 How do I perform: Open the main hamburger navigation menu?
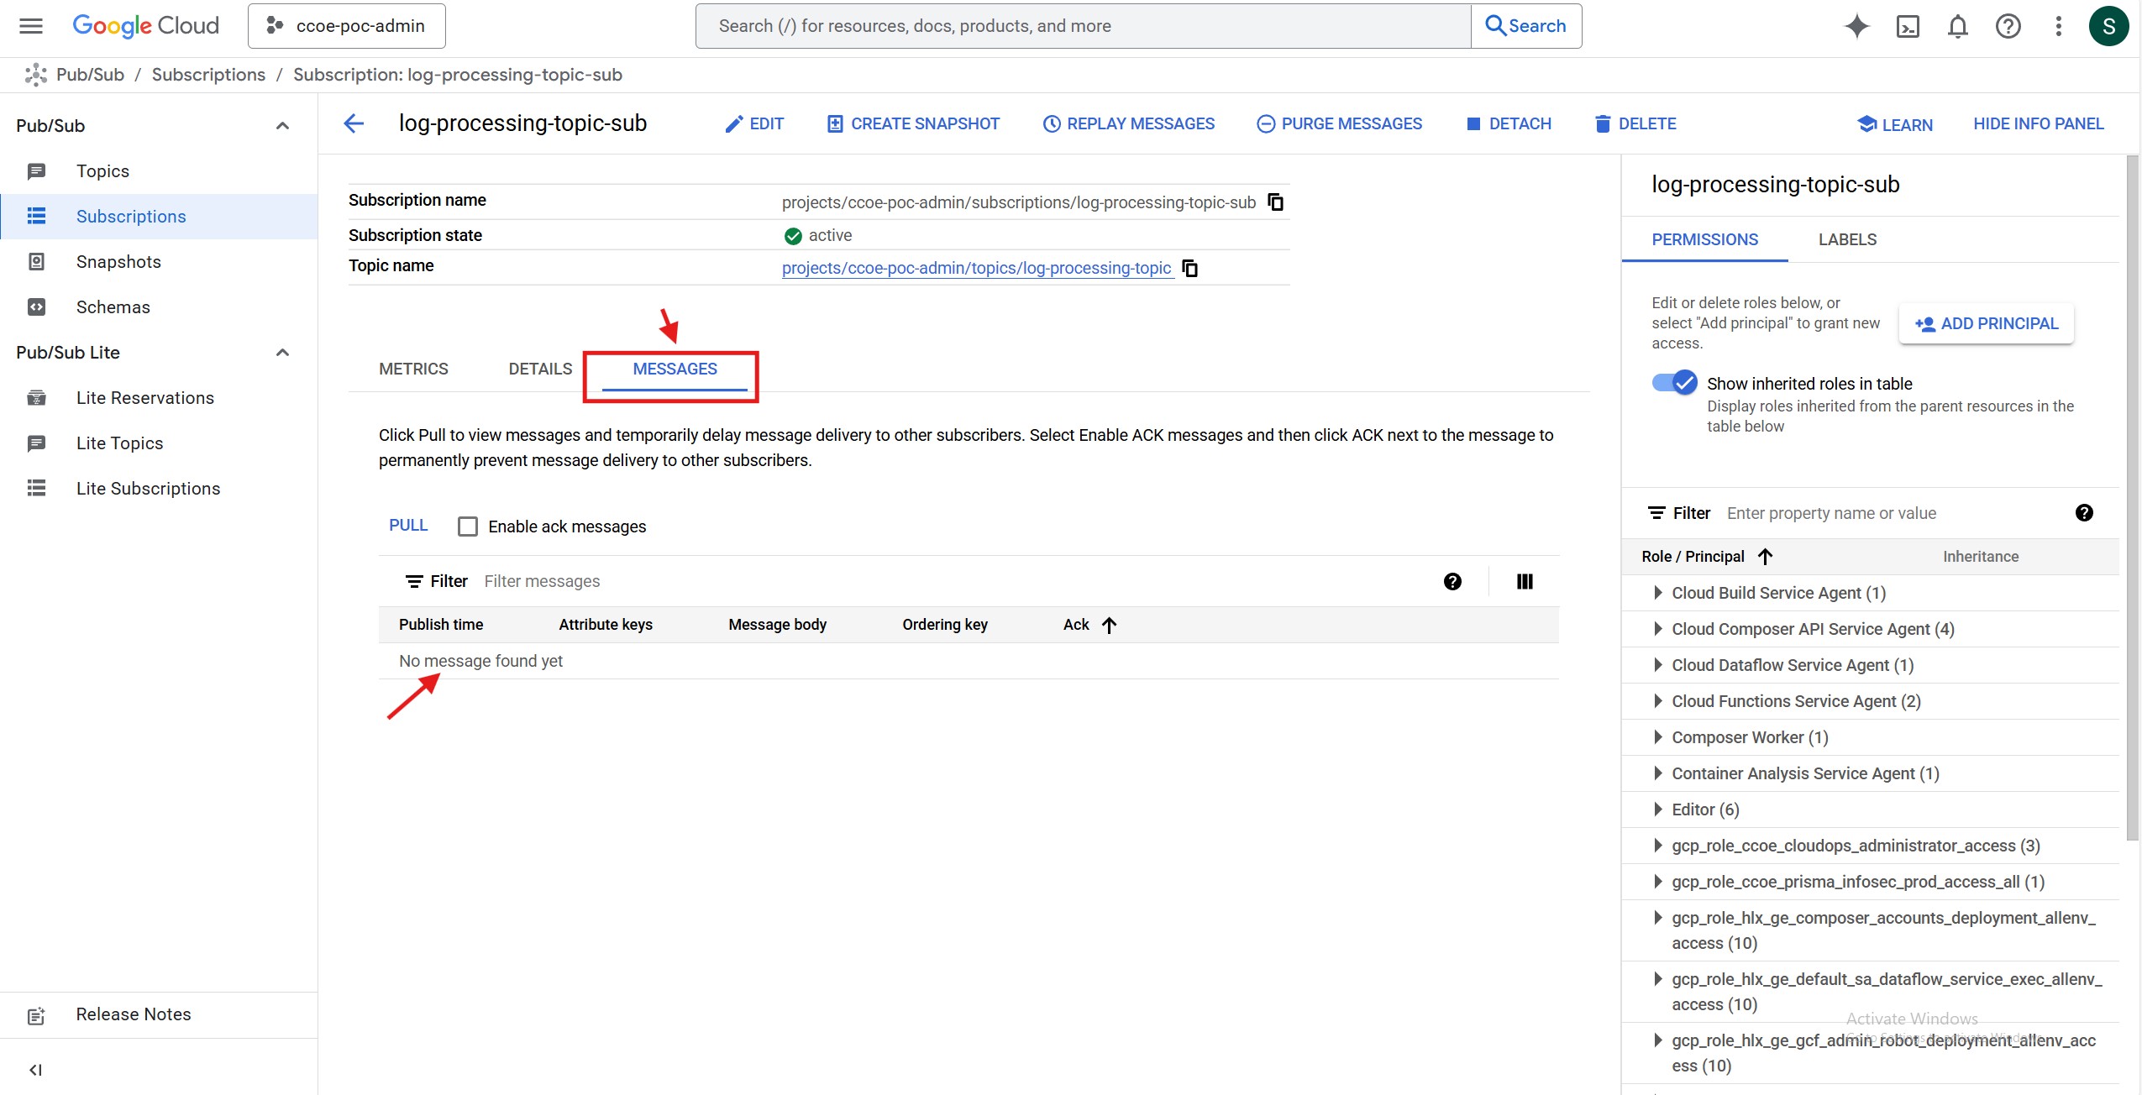click(x=31, y=26)
